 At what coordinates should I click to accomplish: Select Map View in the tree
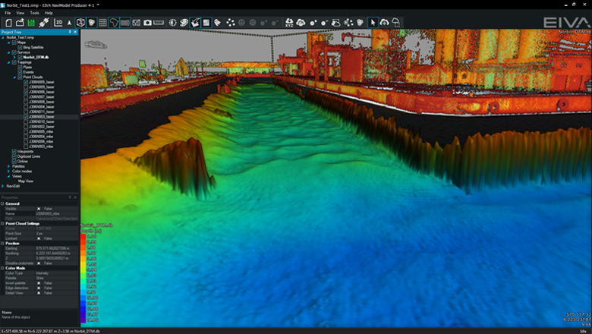pos(26,181)
